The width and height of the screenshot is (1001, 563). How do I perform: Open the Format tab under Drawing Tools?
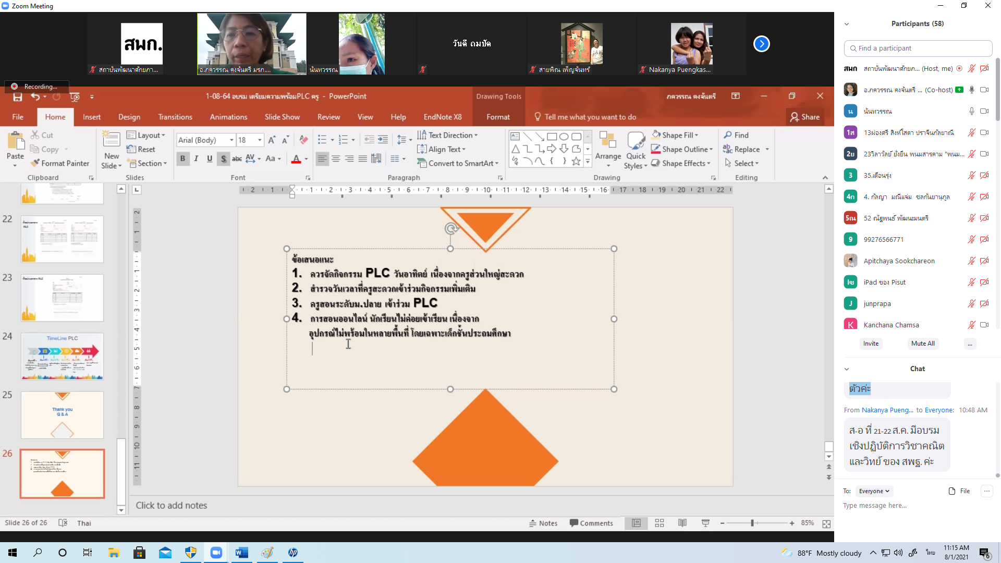pyautogui.click(x=498, y=117)
